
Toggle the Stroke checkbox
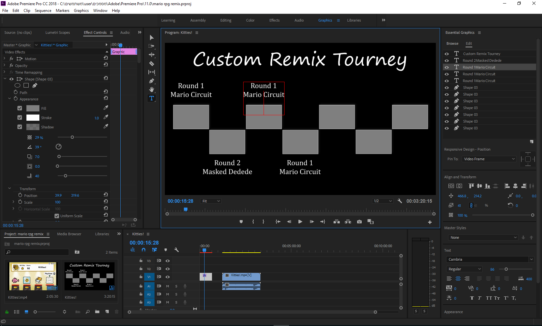click(20, 117)
